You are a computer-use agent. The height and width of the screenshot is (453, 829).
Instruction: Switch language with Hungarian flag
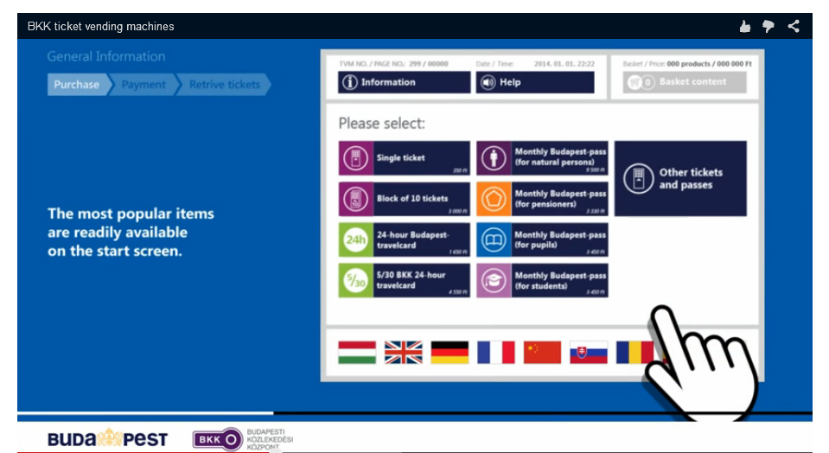(x=357, y=353)
